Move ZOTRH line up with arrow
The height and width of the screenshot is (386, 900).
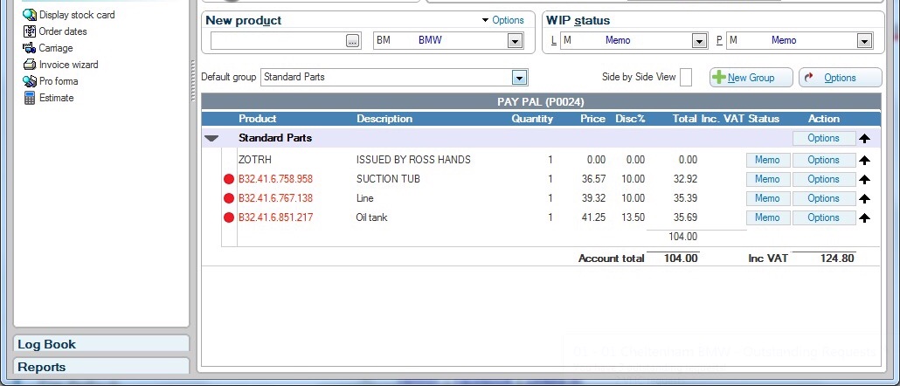click(864, 161)
